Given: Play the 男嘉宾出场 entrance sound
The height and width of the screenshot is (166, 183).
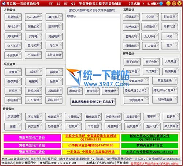Looking at the screenshot, I should (x=165, y=81).
